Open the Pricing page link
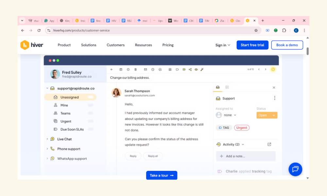The height and width of the screenshot is (196, 327). pyautogui.click(x=168, y=45)
